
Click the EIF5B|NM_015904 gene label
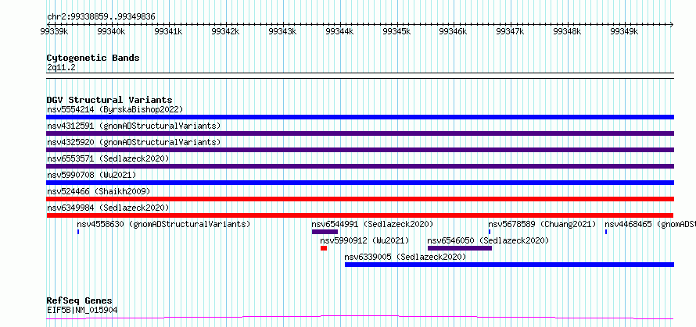point(82,310)
